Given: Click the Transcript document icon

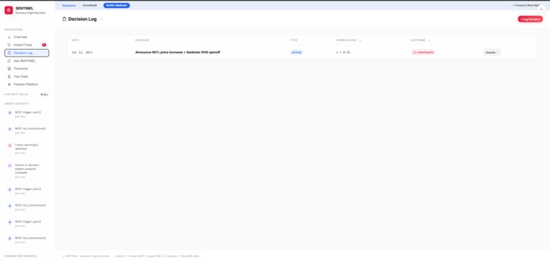Looking at the screenshot, I should (x=9, y=69).
